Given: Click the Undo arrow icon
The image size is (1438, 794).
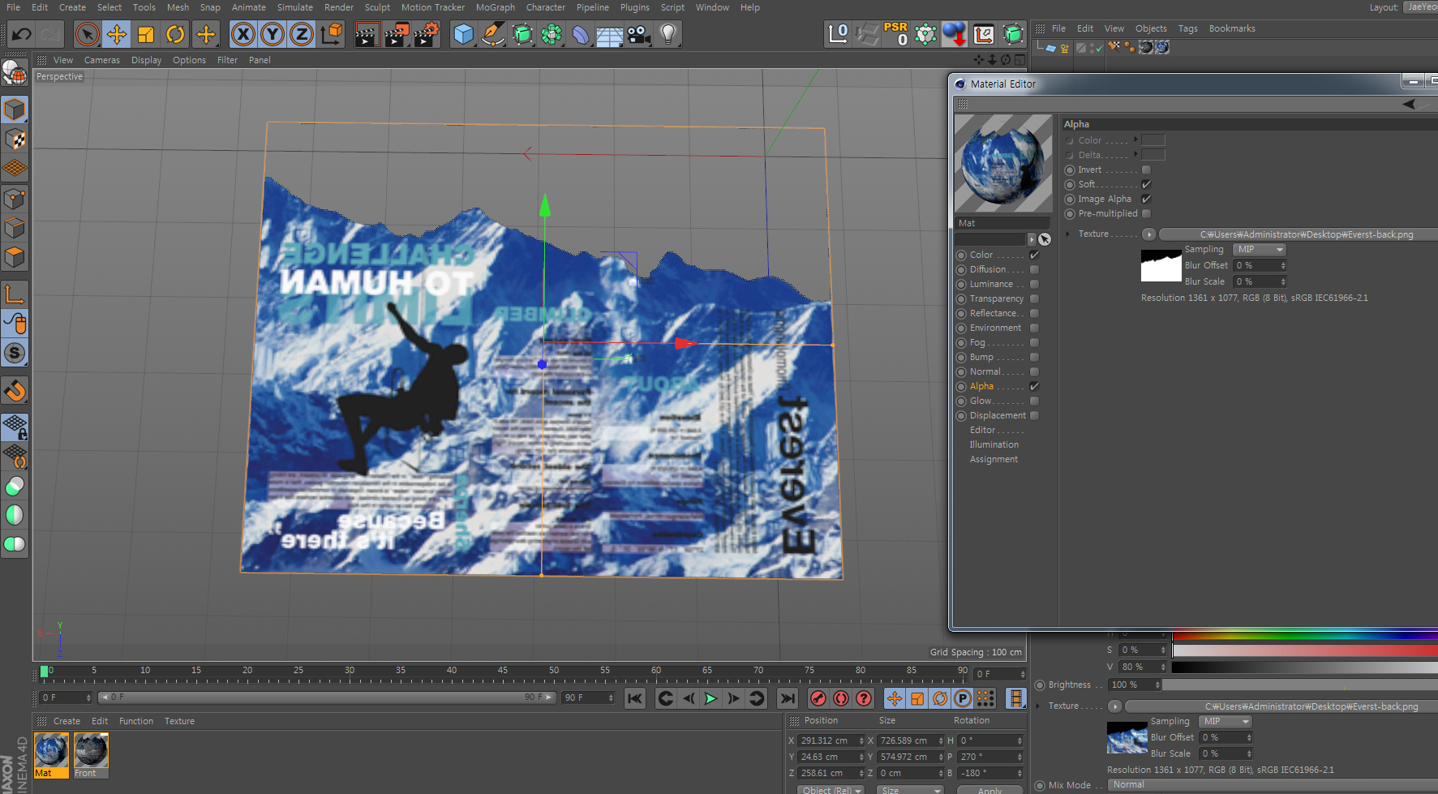Looking at the screenshot, I should tap(22, 34).
